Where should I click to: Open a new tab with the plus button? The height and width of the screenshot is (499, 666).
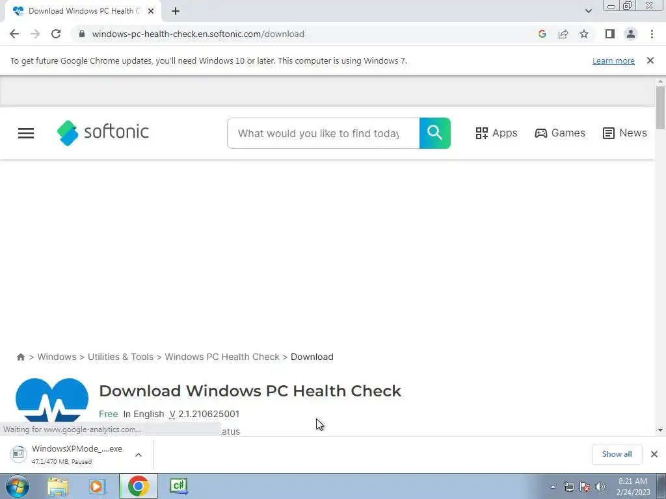click(x=176, y=12)
